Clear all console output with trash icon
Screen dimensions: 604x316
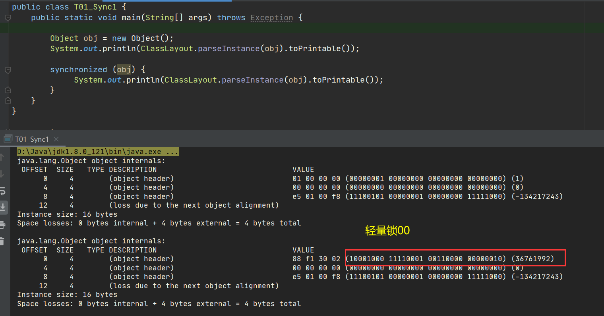click(x=2, y=241)
